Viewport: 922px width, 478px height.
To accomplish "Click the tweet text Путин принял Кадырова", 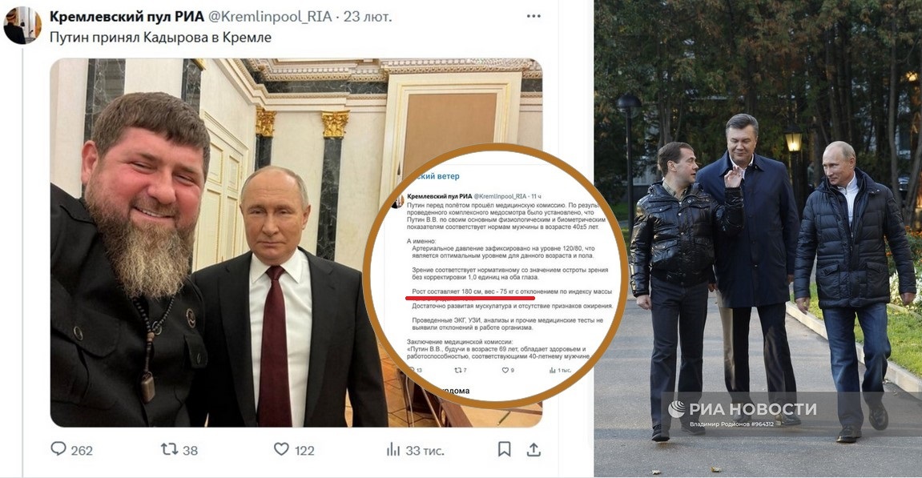I will pos(160,38).
